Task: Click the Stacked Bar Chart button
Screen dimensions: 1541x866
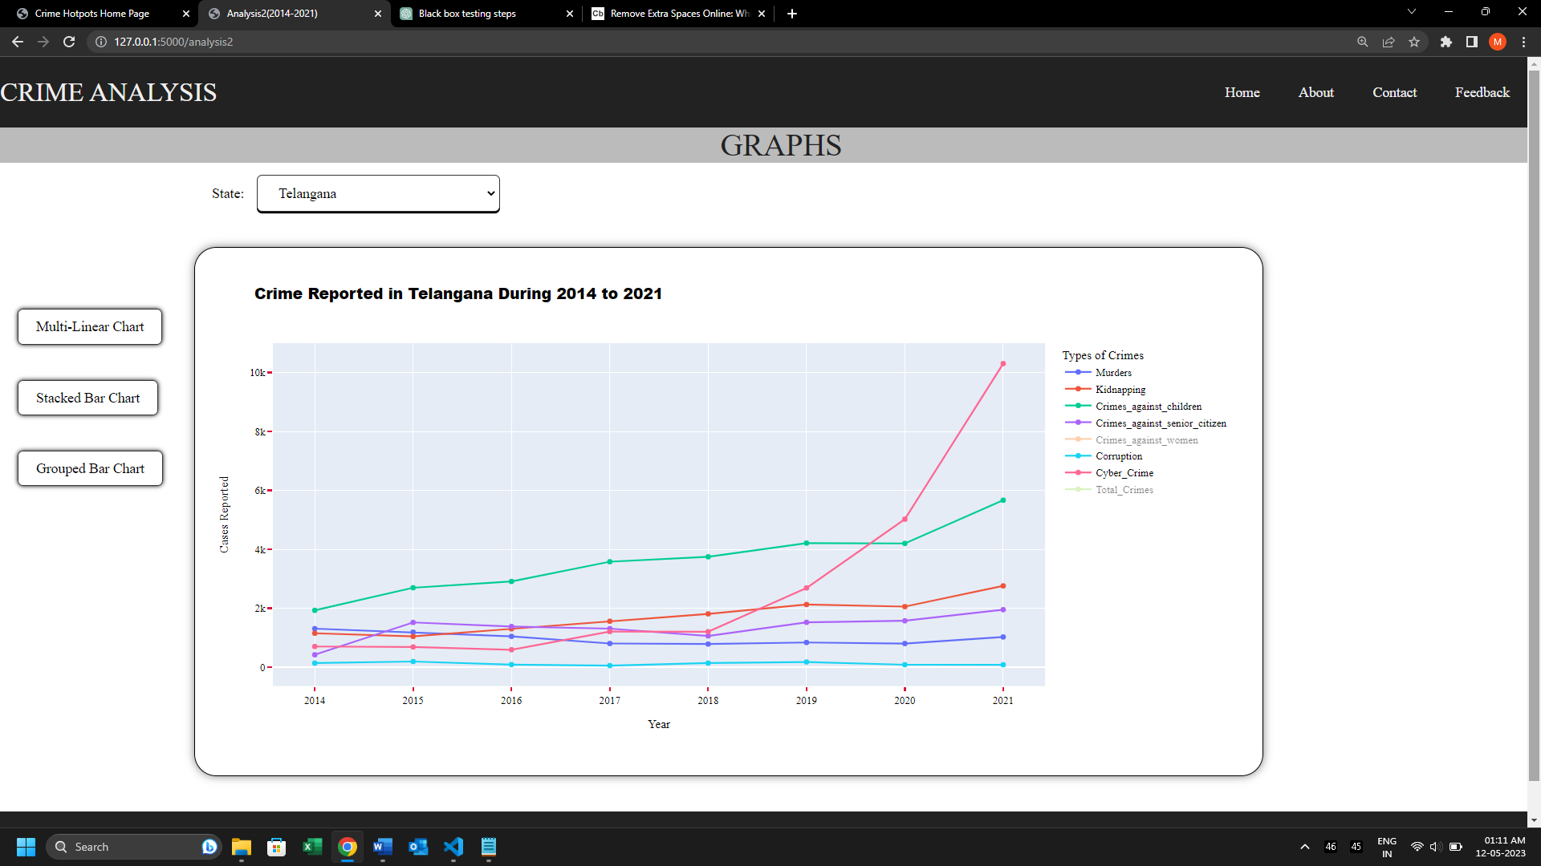Action: pyautogui.click(x=87, y=398)
